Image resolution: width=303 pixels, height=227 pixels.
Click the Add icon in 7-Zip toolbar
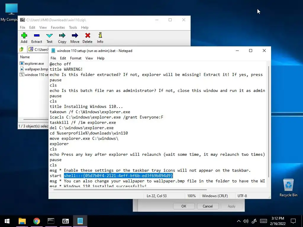pos(24,38)
